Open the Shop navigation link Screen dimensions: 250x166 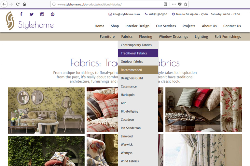point(115,26)
